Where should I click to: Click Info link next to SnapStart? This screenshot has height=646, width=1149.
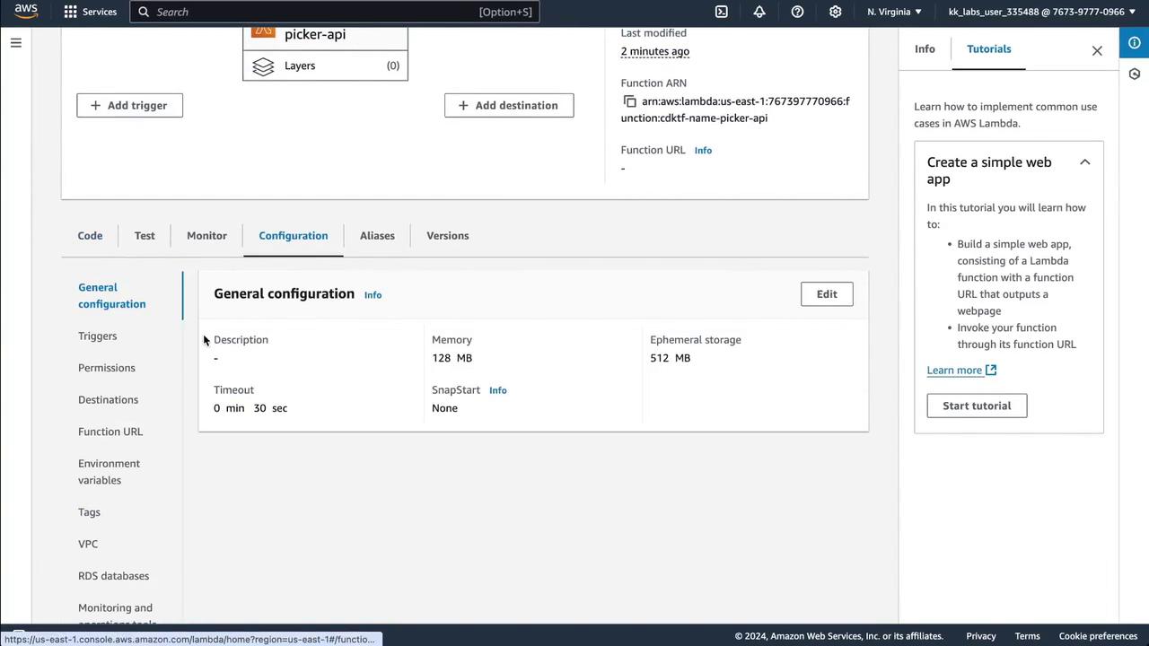498,390
